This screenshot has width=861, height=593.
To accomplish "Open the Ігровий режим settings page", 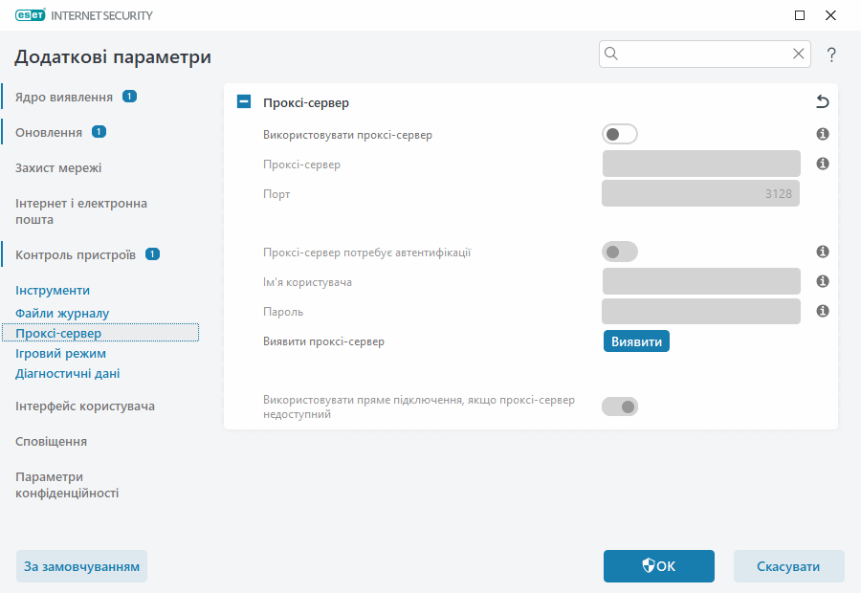I will tap(61, 353).
